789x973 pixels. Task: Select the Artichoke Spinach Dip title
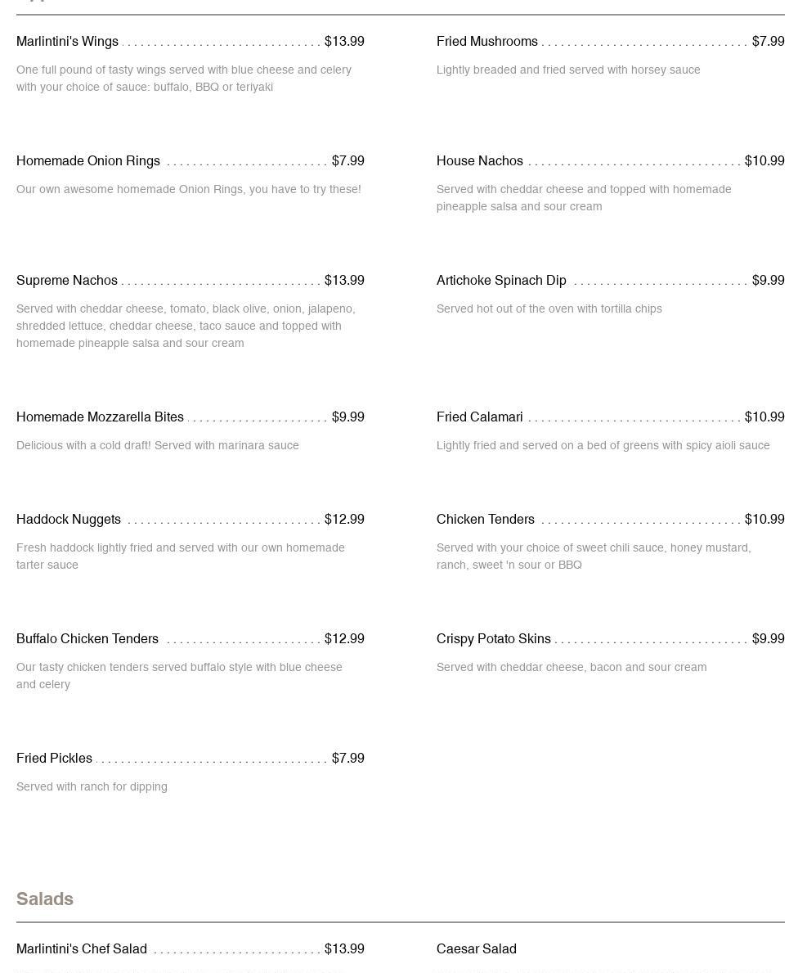pos(501,281)
